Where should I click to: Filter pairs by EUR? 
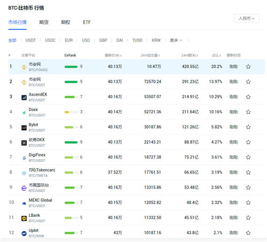tap(69, 40)
